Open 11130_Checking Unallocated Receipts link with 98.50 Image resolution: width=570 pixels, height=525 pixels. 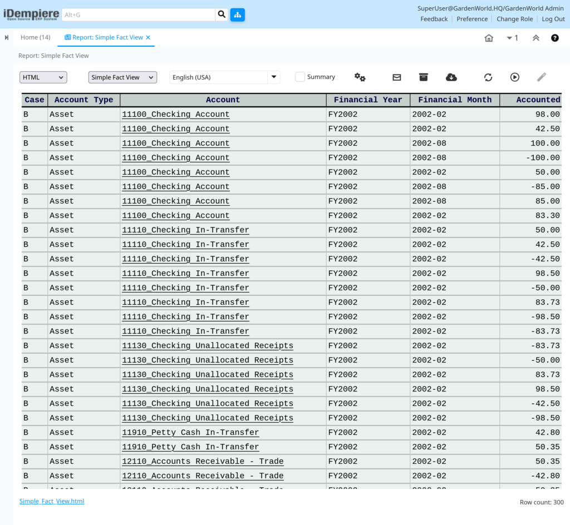[x=208, y=389]
